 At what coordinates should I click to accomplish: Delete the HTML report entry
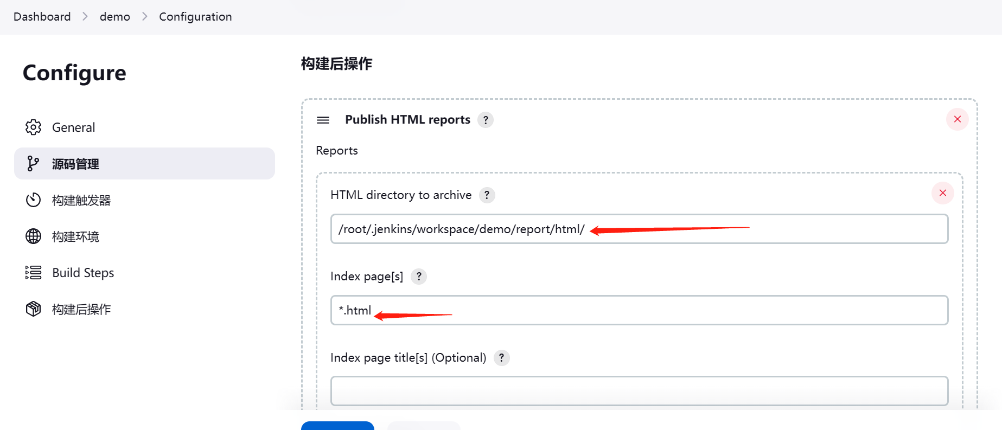pyautogui.click(x=942, y=193)
